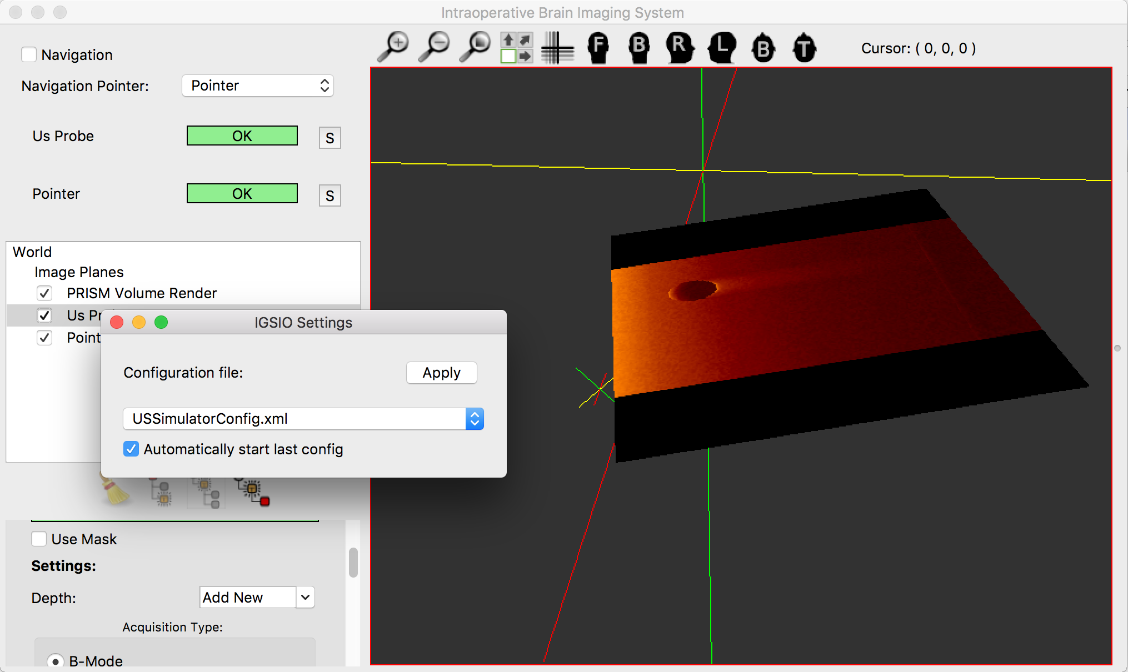Select the left view head icon
The height and width of the screenshot is (672, 1128).
pyautogui.click(x=721, y=48)
